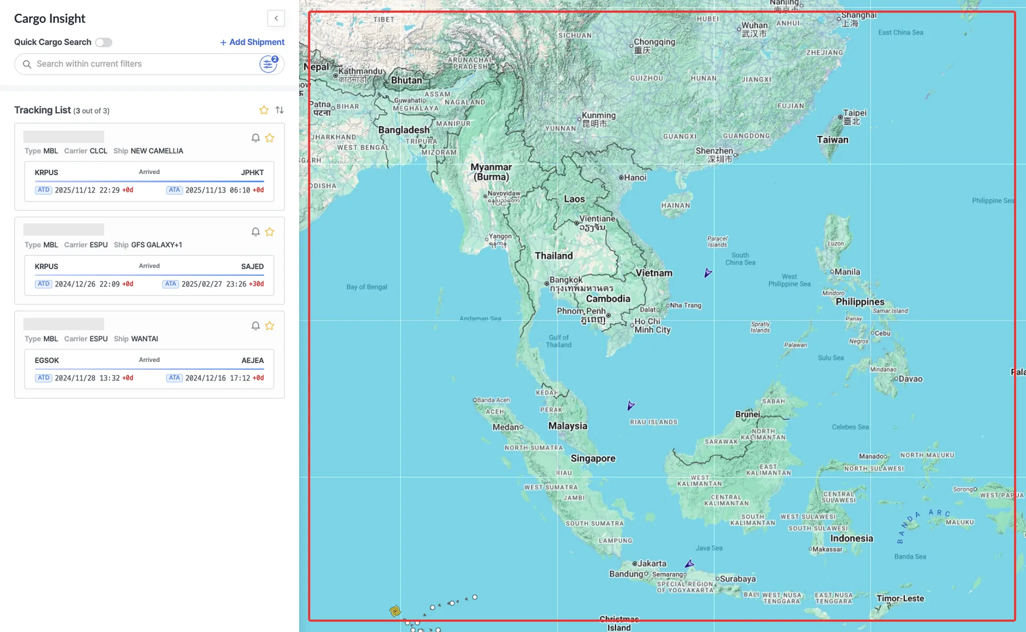
Task: Click the yellow cyclone icon on map
Action: click(395, 611)
